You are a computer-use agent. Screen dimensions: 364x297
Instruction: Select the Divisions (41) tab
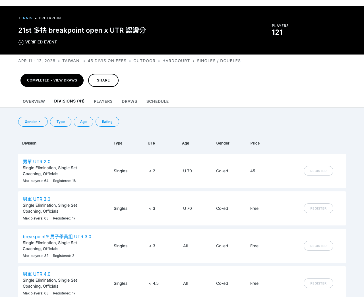(x=69, y=101)
